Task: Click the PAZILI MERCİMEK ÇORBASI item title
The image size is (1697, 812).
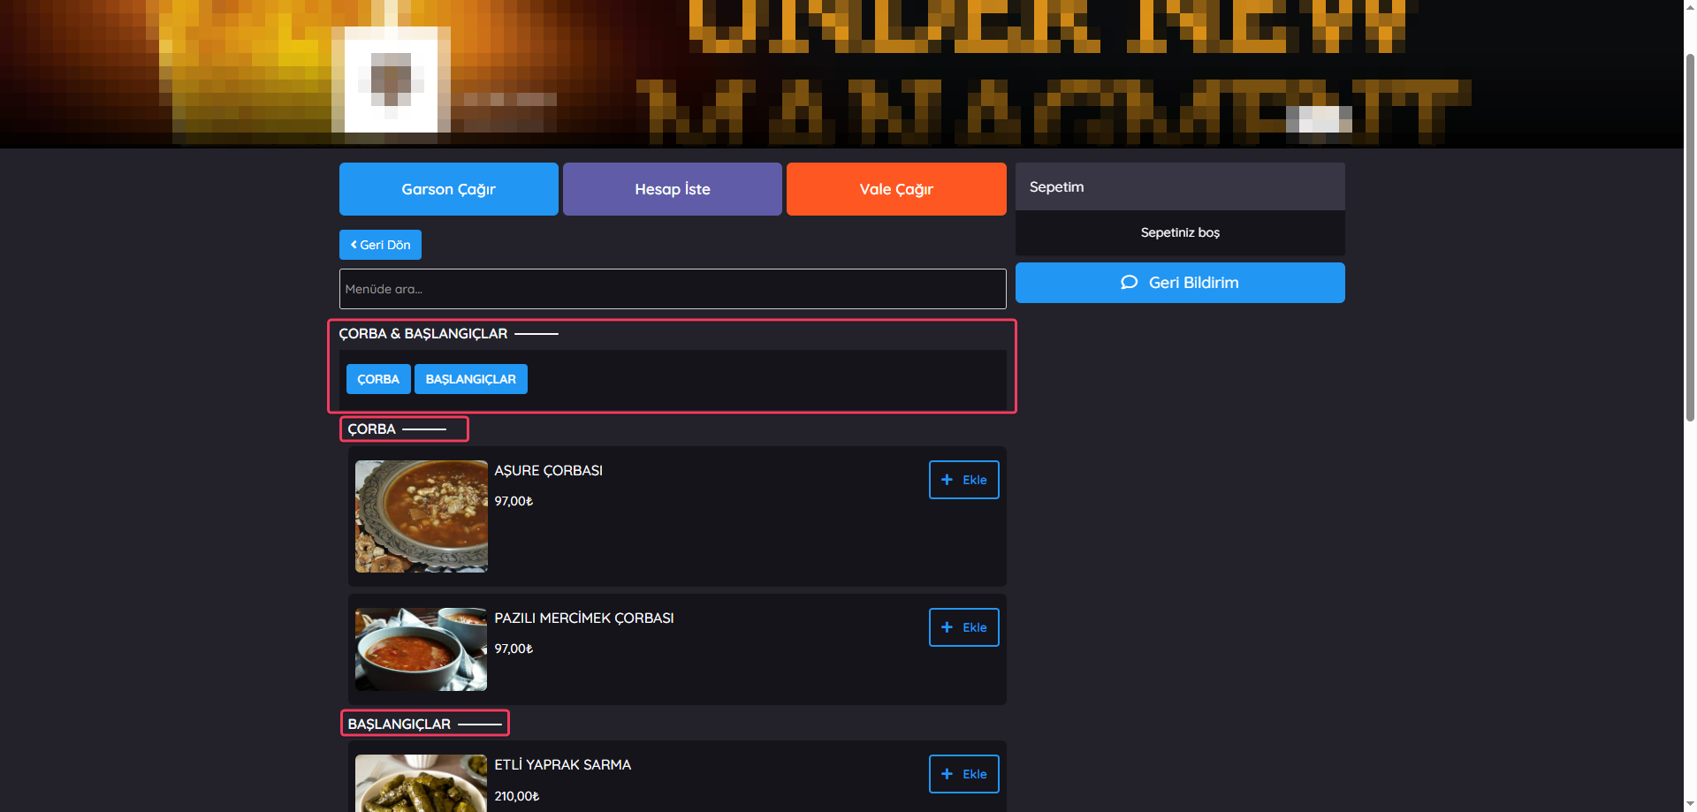Action: (x=583, y=618)
